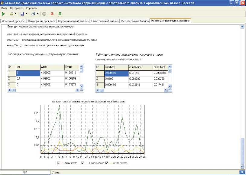Uncheck the error (we) series checkbox
246x175 pixels.
click(58, 163)
